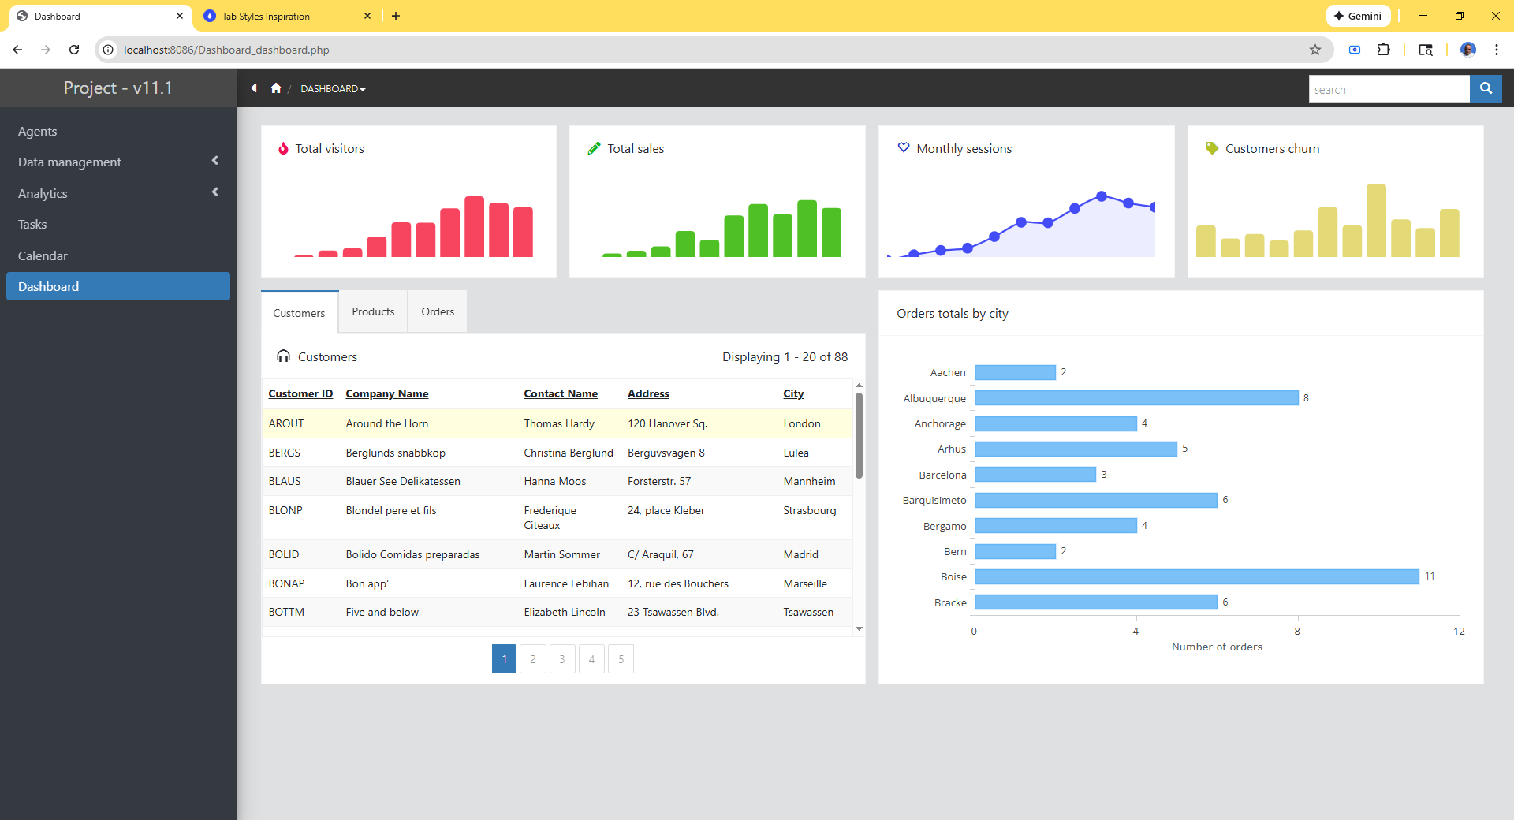Click the customers table vertical scrollbar
The image size is (1514, 820).
[859, 435]
